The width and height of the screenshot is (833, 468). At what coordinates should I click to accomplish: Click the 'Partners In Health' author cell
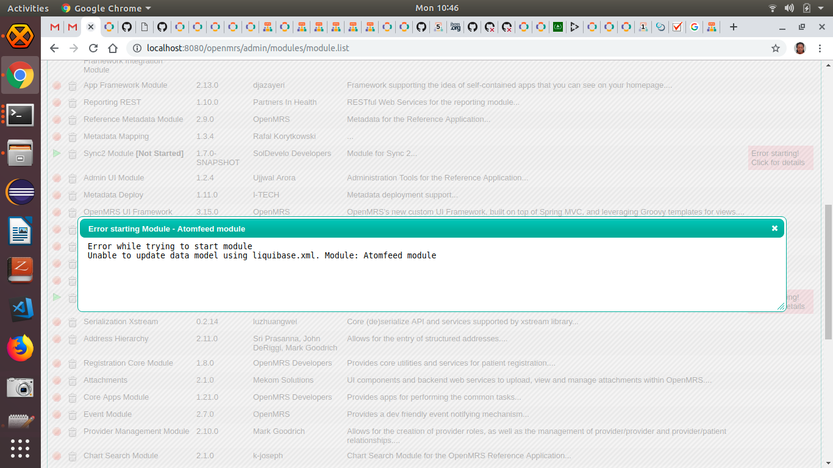pos(285,102)
